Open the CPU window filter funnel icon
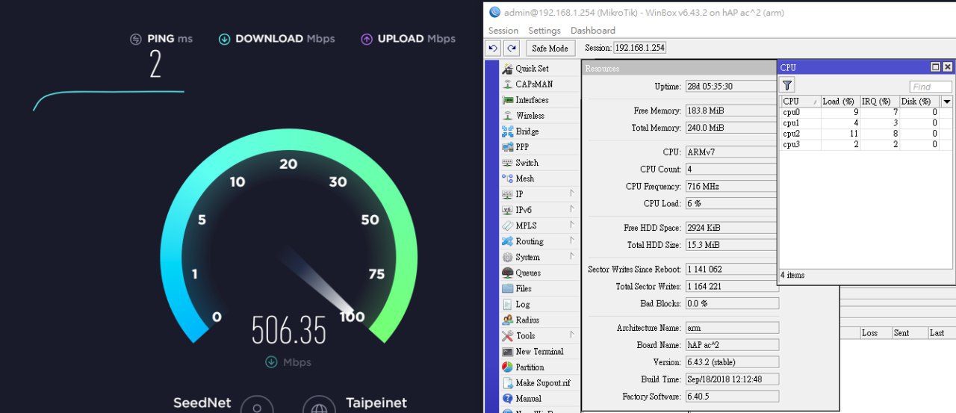The height and width of the screenshot is (413, 956). coord(788,86)
